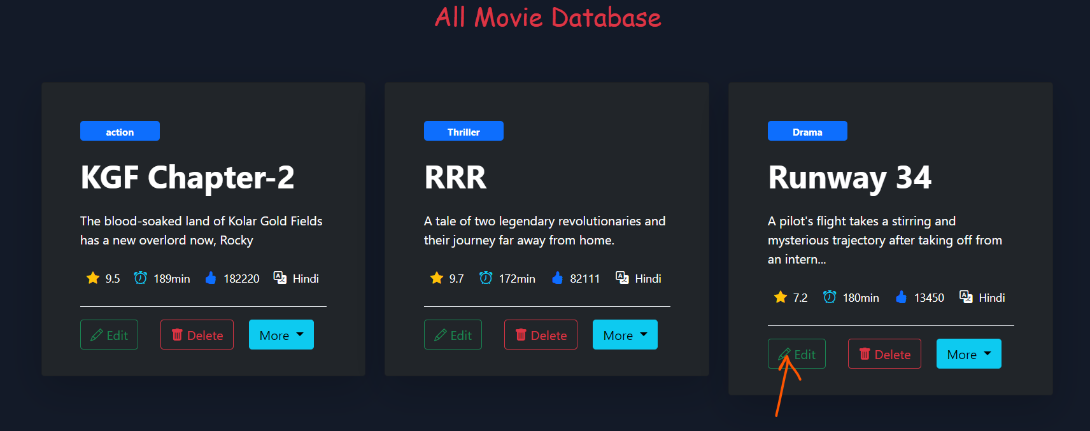Click the star rating icon on Runway 34
Screen dimensions: 1090x431
[x=781, y=297]
